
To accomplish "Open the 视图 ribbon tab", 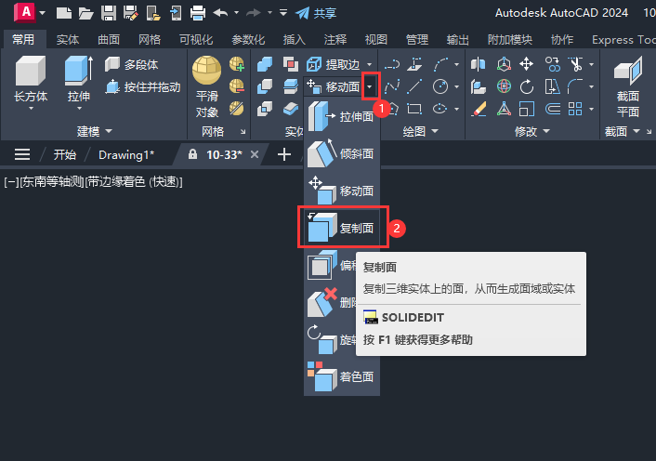I will [x=376, y=39].
